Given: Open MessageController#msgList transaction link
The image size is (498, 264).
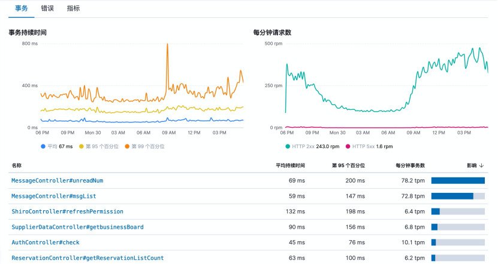Looking at the screenshot, I should [54, 196].
